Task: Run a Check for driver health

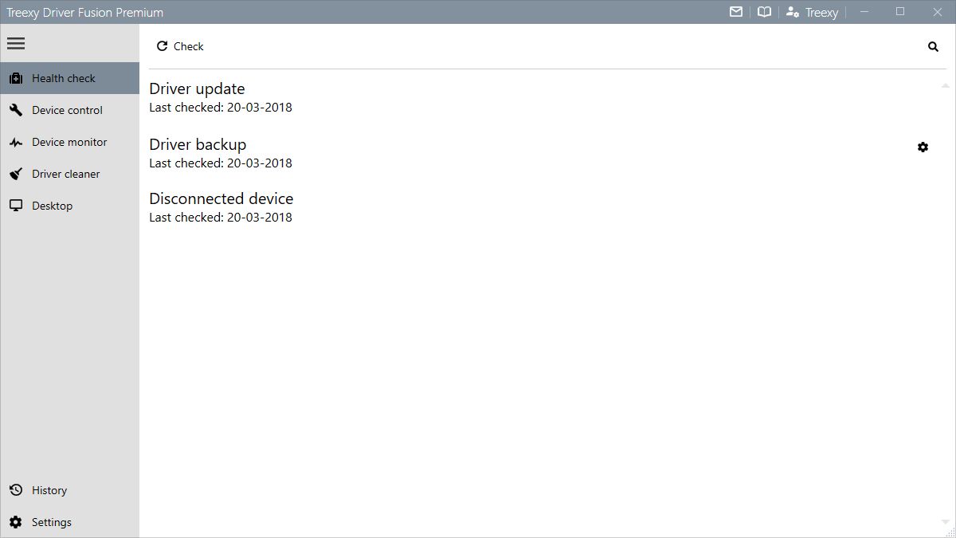Action: click(x=179, y=46)
